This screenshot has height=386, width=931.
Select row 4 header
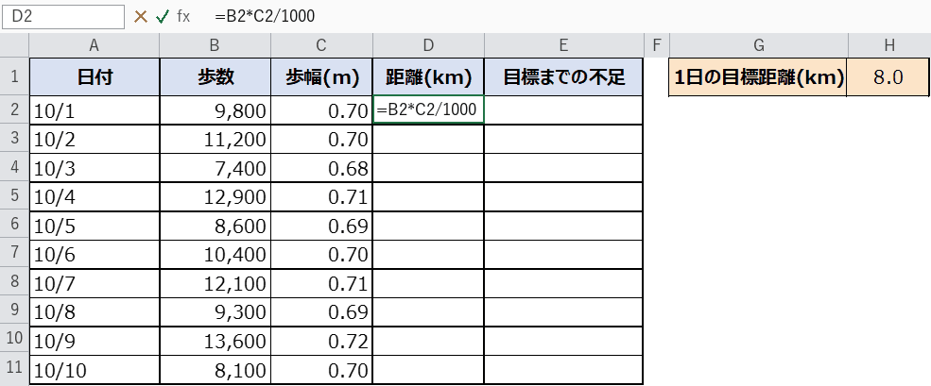[x=14, y=168]
